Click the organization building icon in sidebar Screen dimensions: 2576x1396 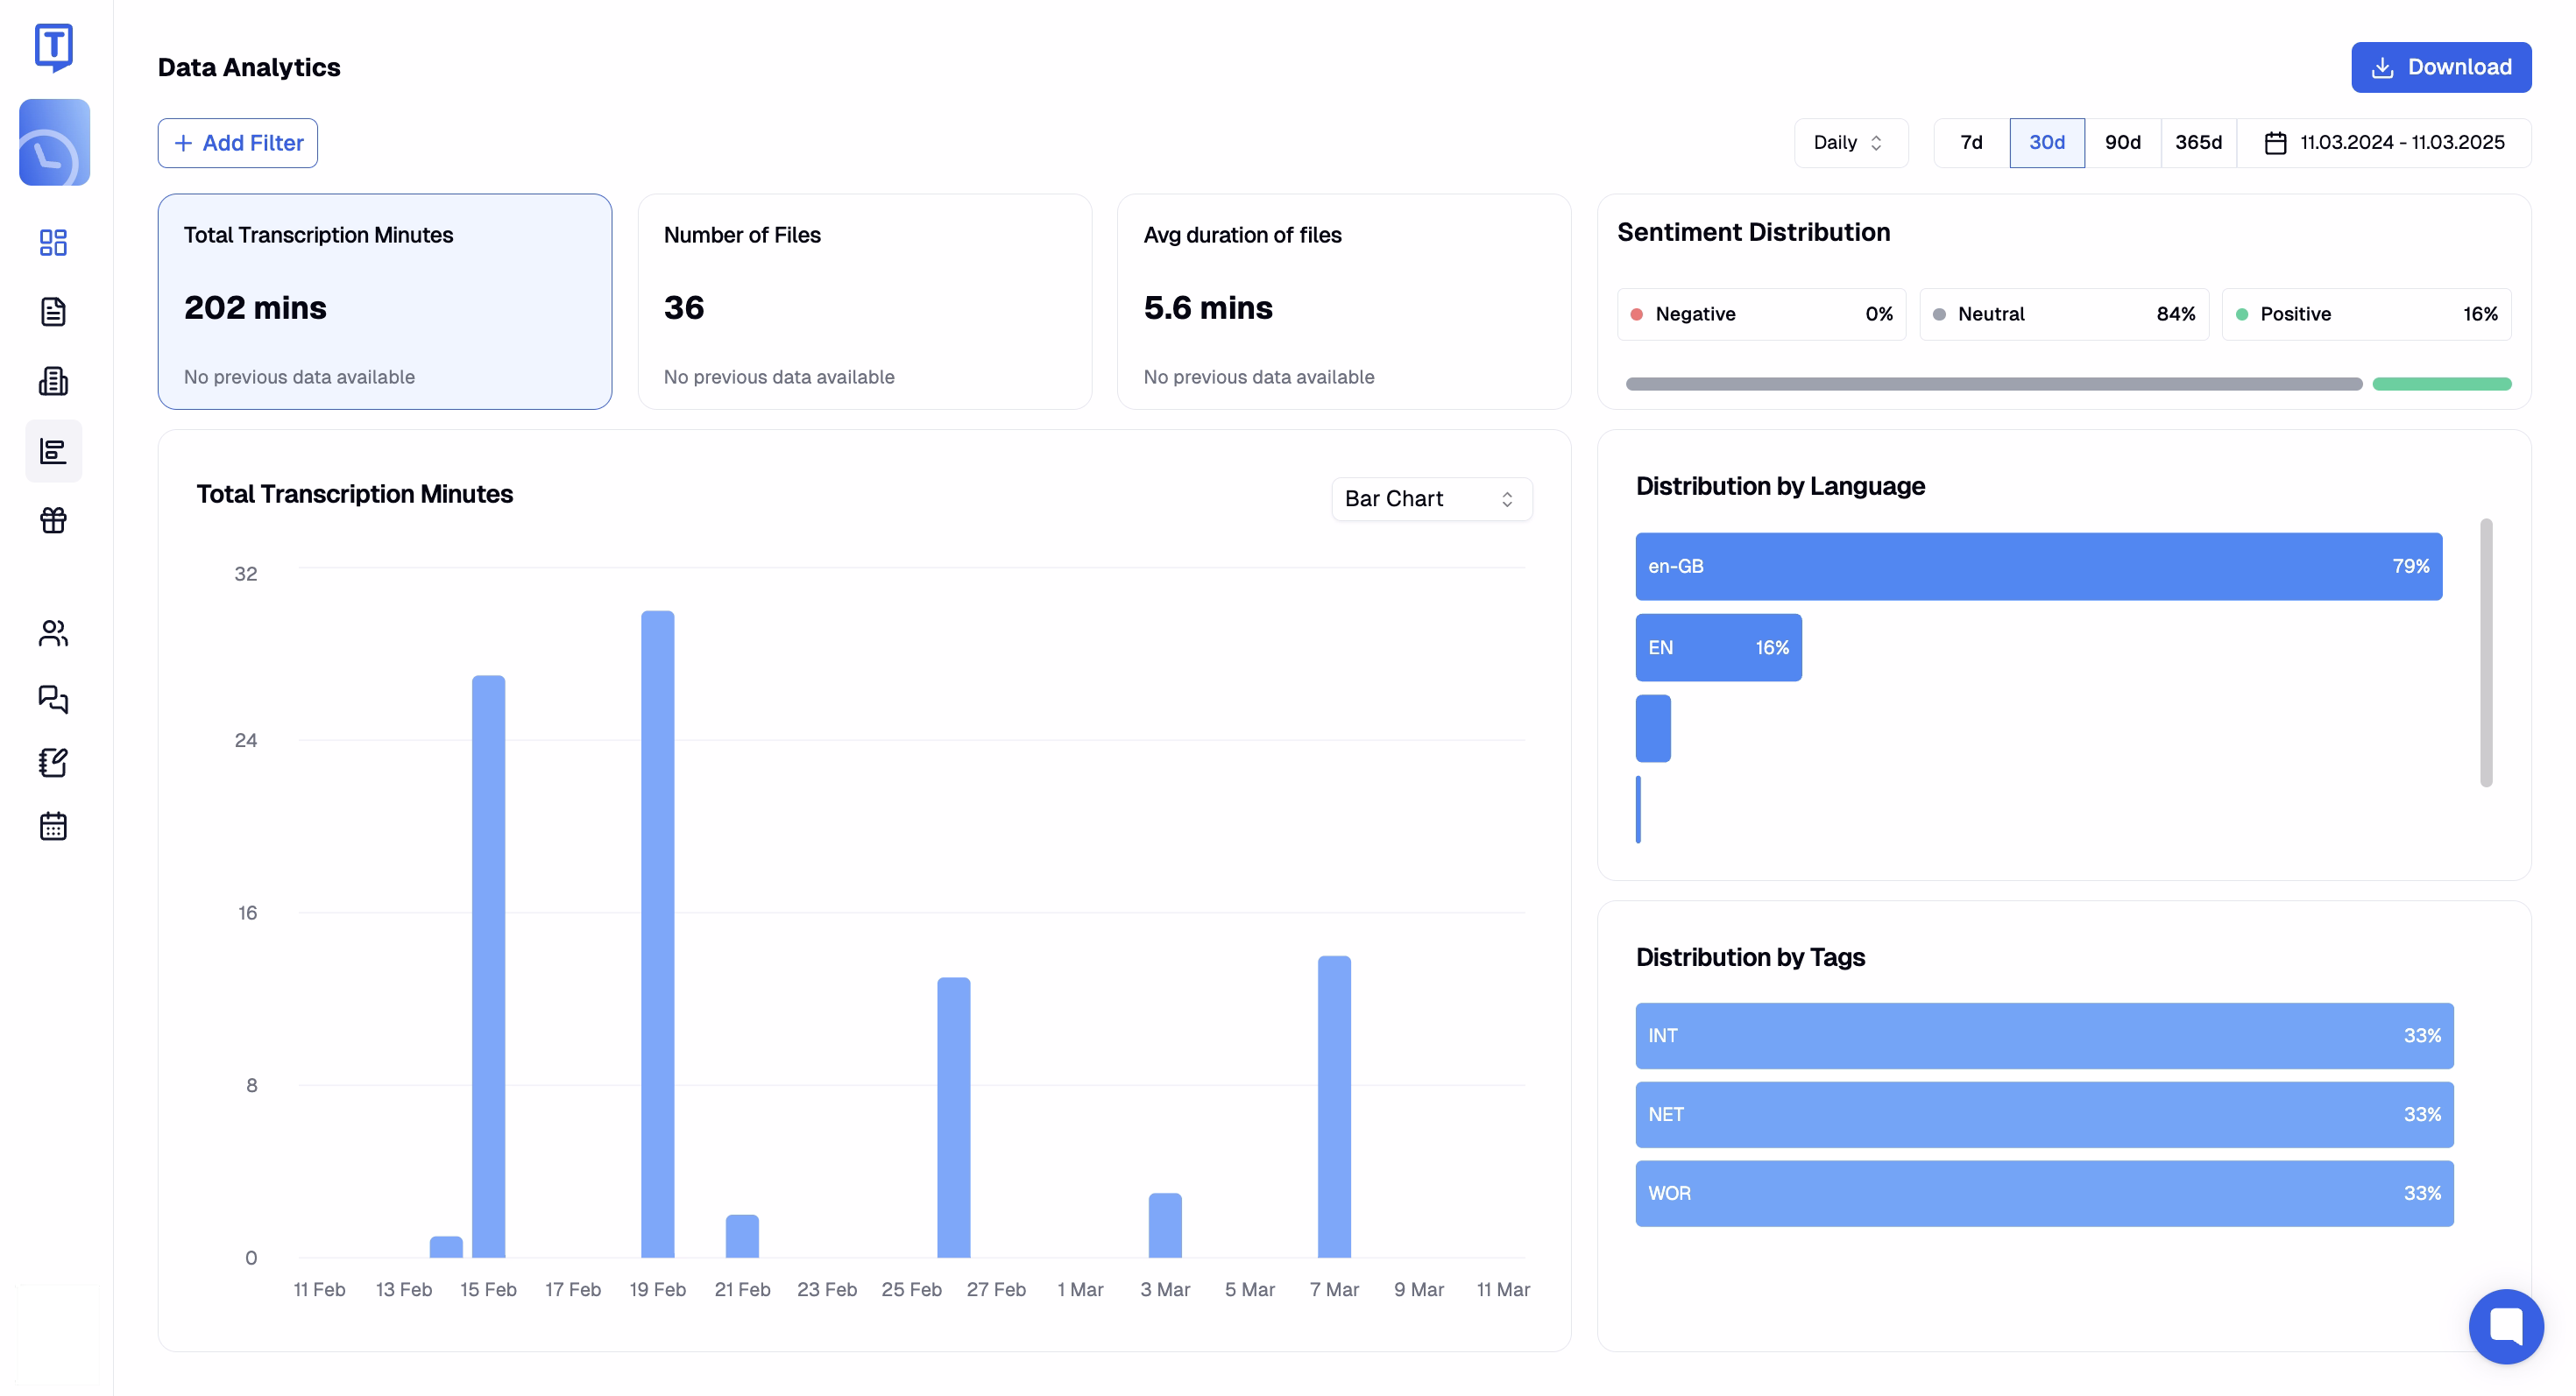[53, 381]
